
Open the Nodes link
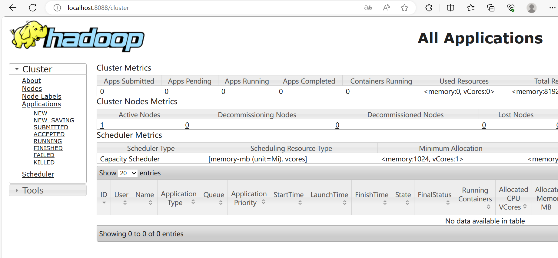pos(32,88)
